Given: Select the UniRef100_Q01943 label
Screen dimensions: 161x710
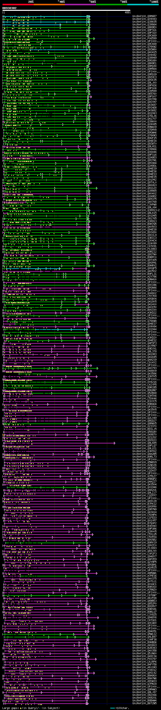Looking at the screenshot, I should [x=144, y=113].
